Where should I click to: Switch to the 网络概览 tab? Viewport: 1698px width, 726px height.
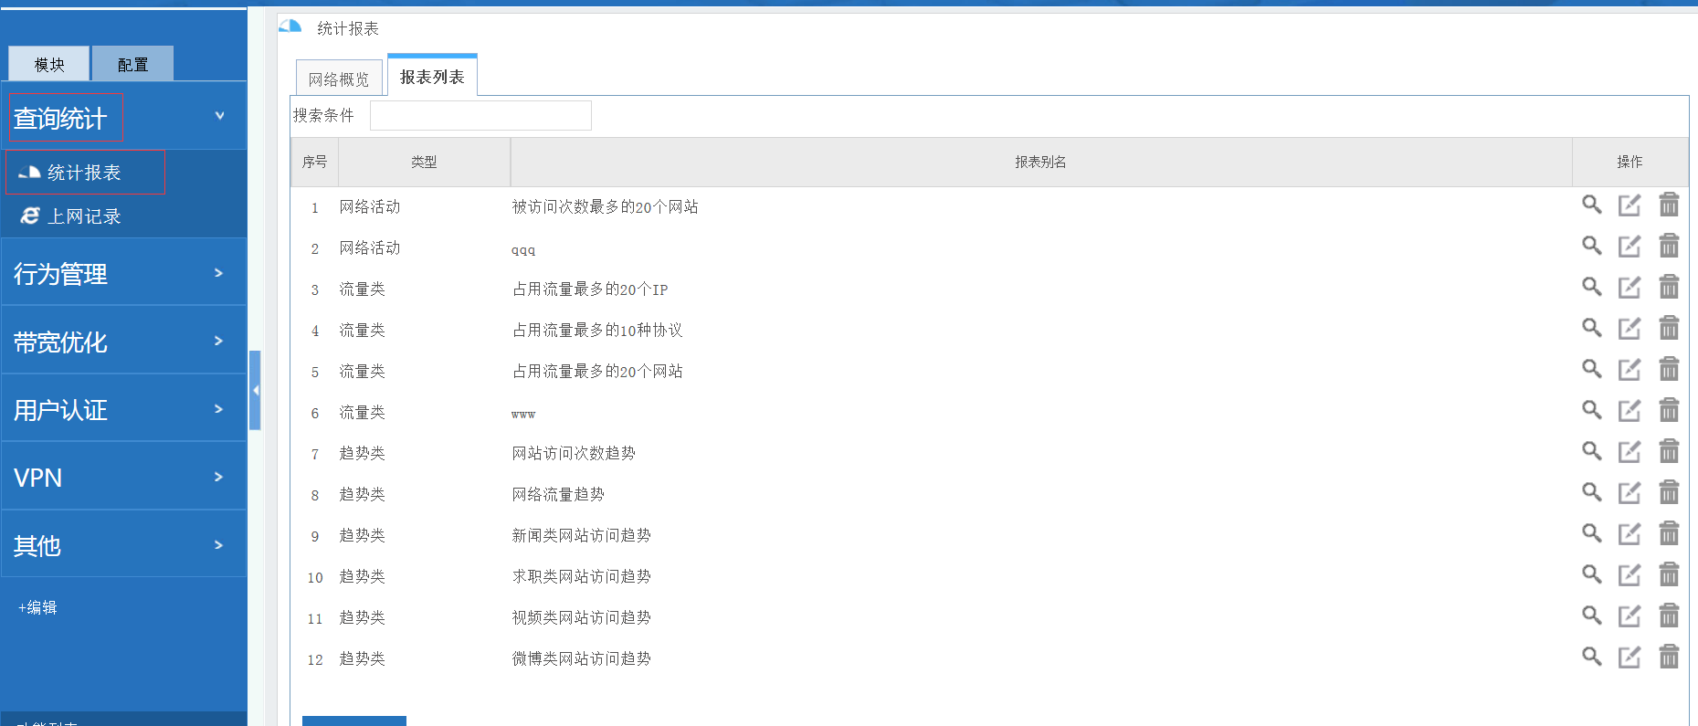click(339, 79)
